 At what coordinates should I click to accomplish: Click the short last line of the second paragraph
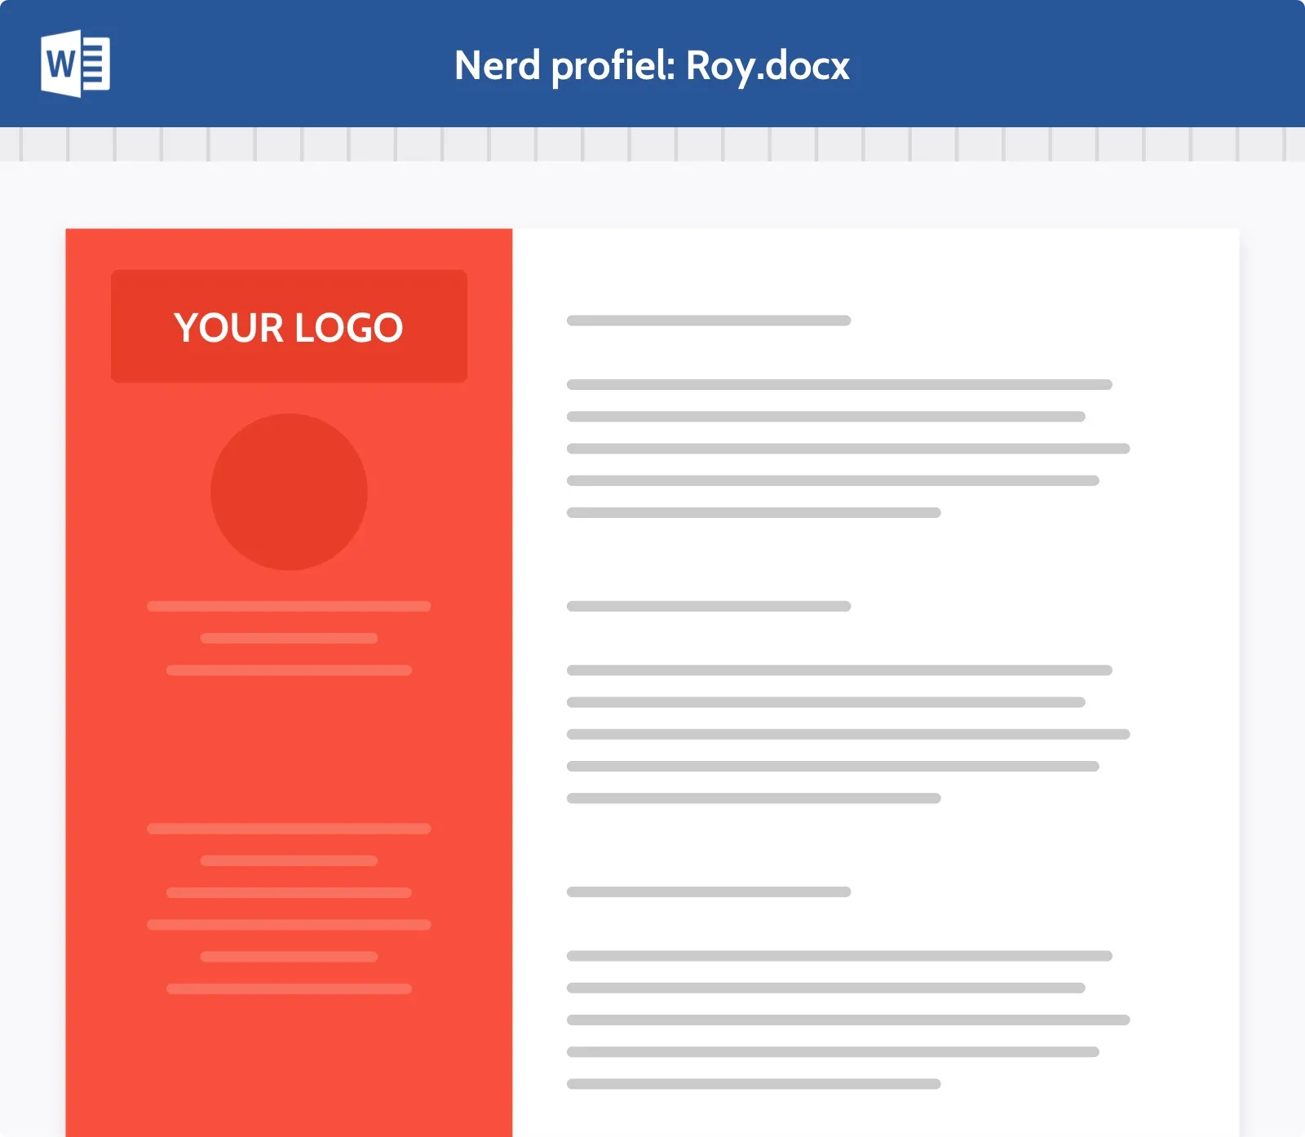point(753,799)
